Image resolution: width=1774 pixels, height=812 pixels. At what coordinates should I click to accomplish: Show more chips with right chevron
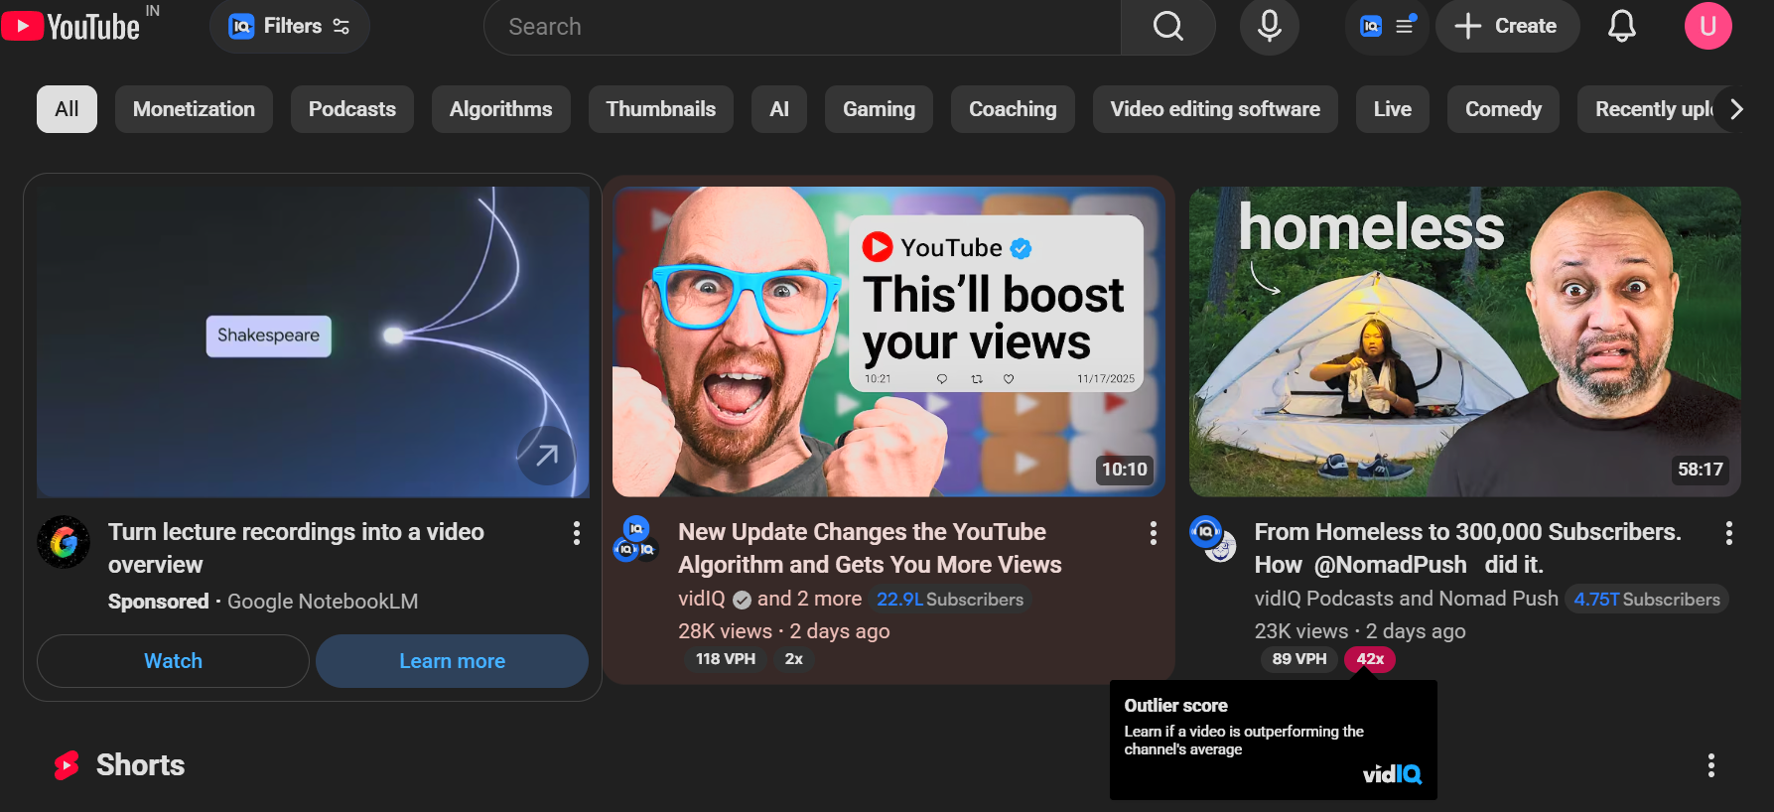1736,109
